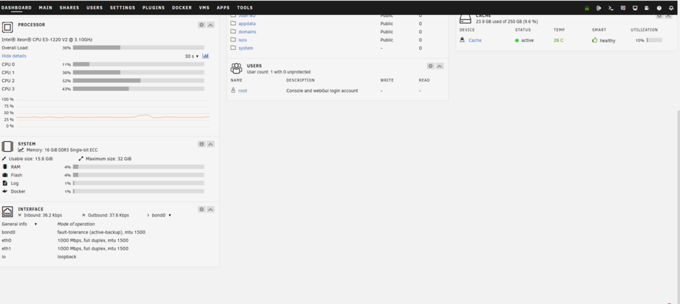
Task: Click the 26 C cache temperature
Action: (x=558, y=40)
